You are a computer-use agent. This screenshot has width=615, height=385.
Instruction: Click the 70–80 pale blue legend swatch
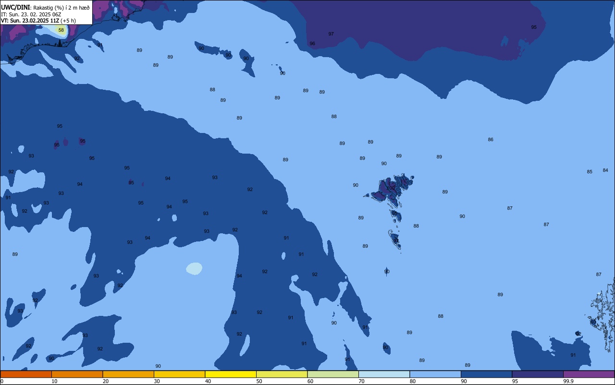click(x=384, y=374)
